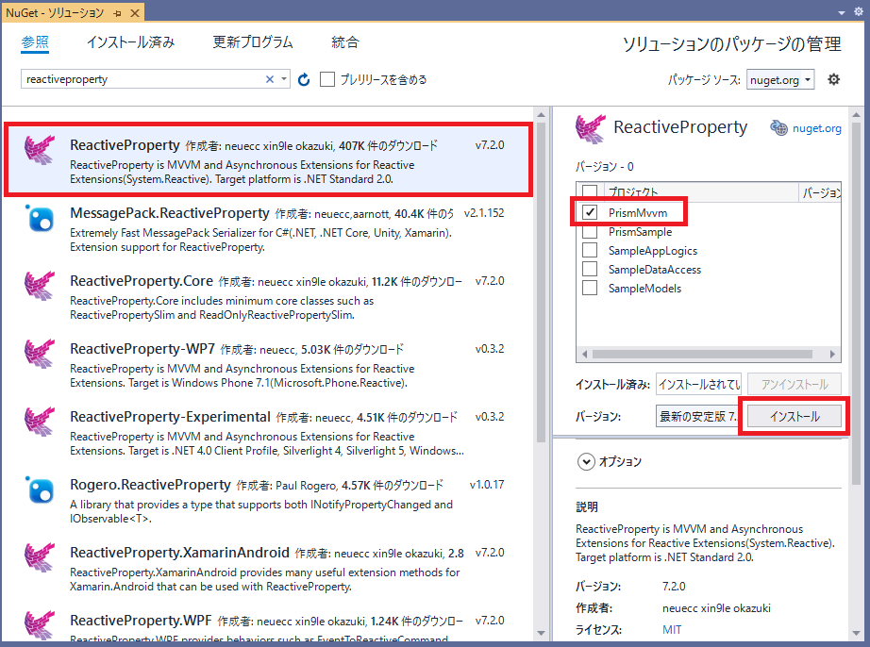The height and width of the screenshot is (647, 870).
Task: Click the project list horizontal scrollbar thumb
Action: [x=702, y=354]
